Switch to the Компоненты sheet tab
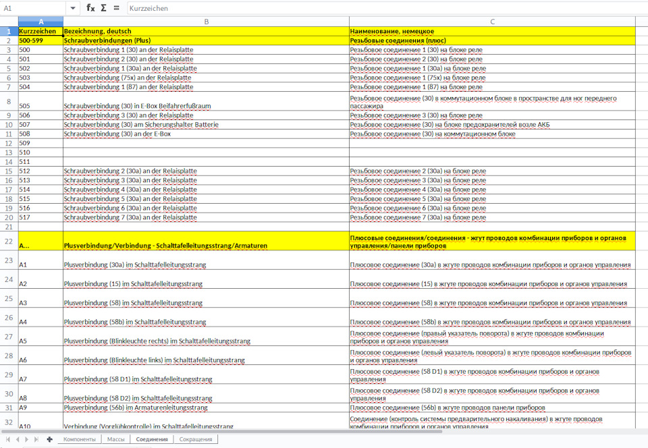The image size is (648, 448). 80,439
